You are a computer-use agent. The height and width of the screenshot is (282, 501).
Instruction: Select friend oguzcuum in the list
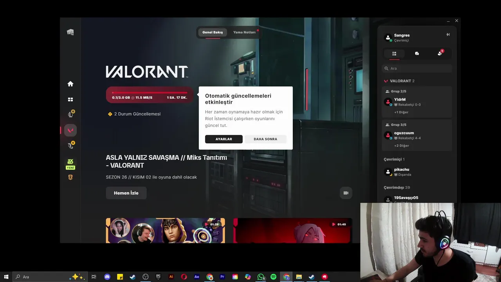417,135
